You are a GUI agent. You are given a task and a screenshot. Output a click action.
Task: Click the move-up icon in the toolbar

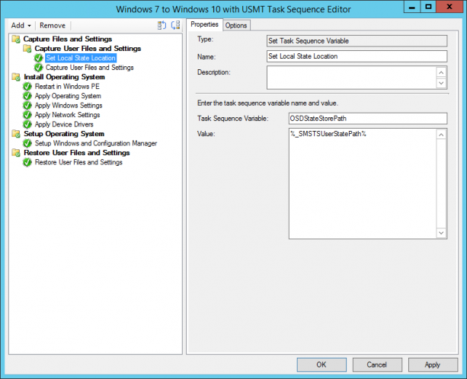pyautogui.click(x=161, y=25)
